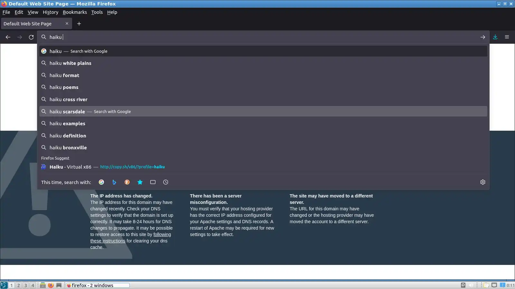Open a new tab
This screenshot has width=515, height=289.
(x=79, y=24)
